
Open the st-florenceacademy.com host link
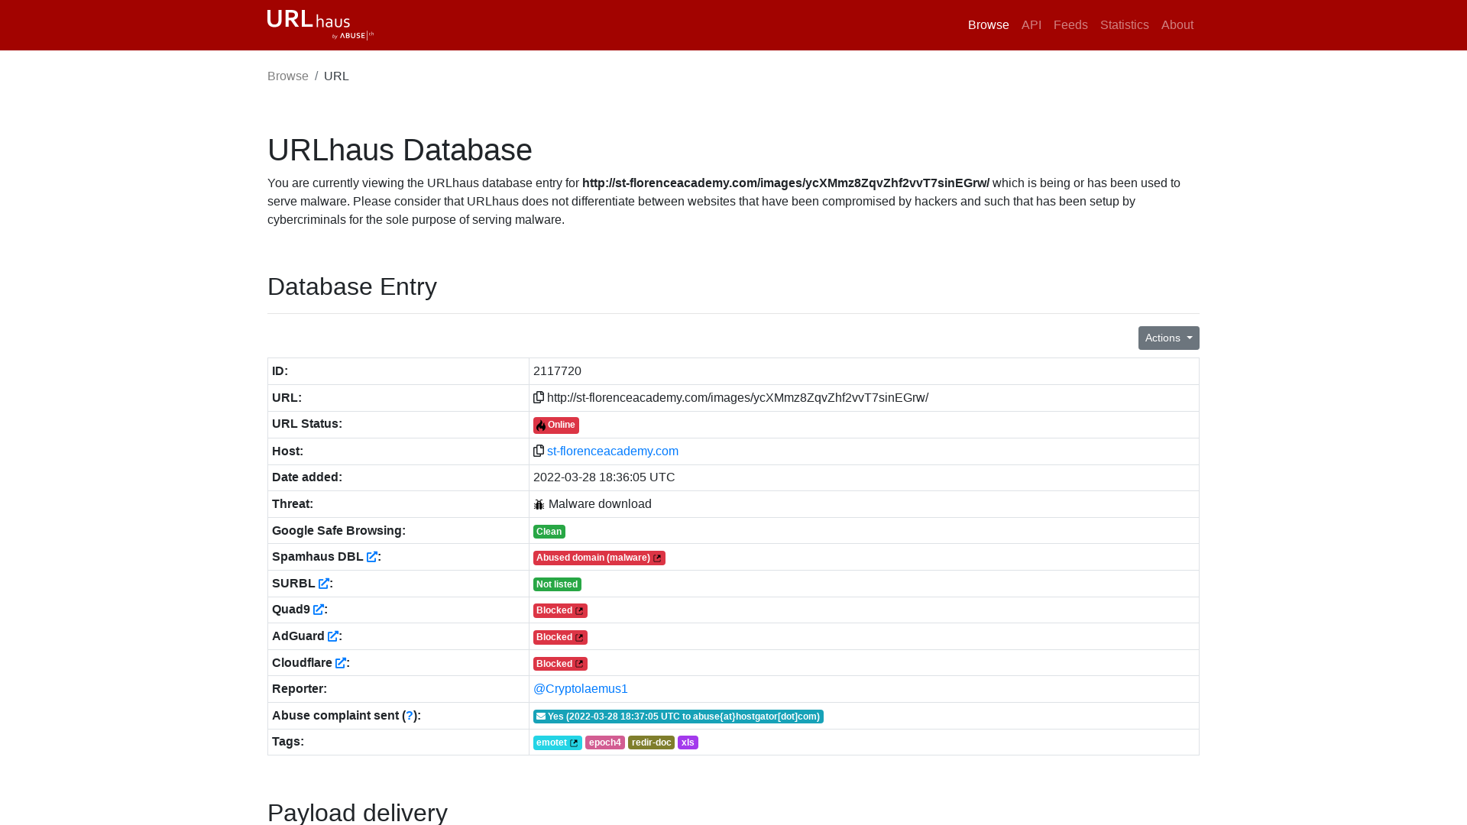pos(613,451)
